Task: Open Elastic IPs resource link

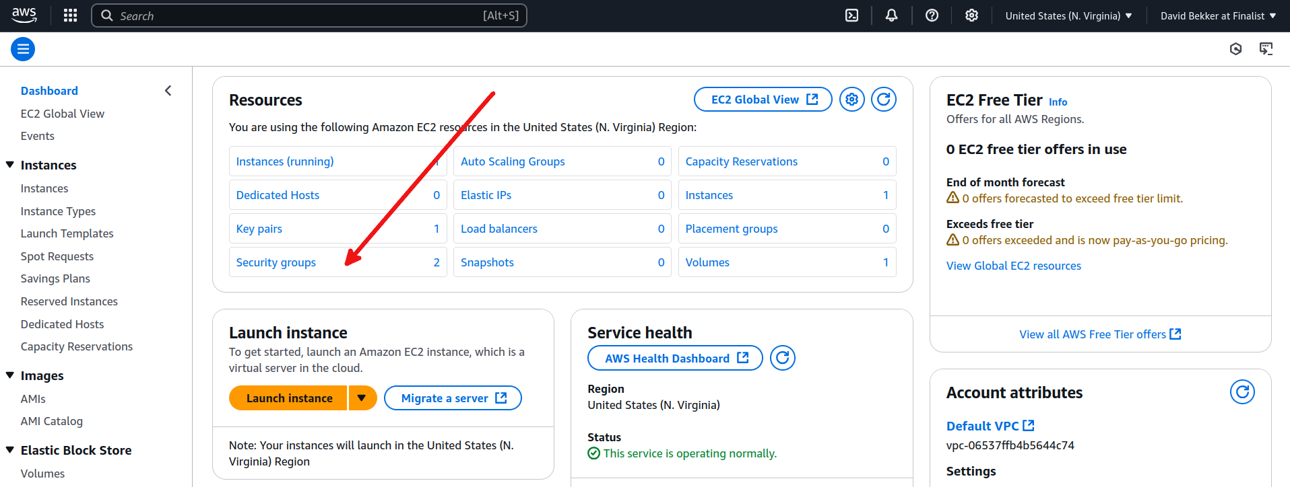Action: [x=486, y=195]
